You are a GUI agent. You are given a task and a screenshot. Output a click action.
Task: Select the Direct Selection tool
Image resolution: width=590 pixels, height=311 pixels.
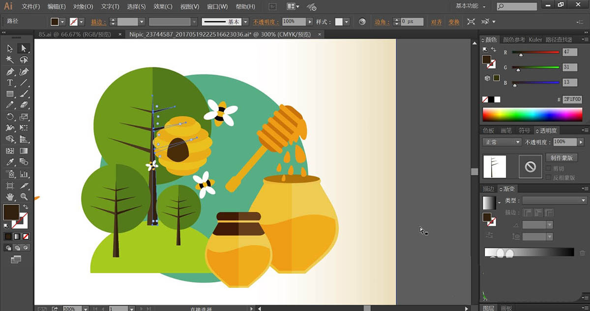coord(23,48)
